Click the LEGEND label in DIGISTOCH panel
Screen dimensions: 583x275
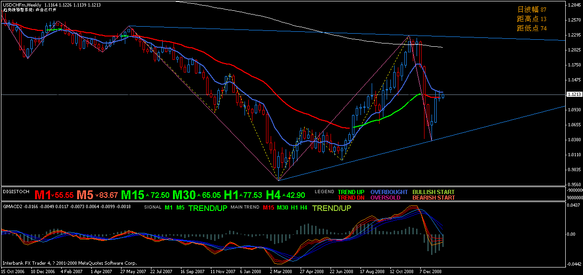click(x=324, y=192)
